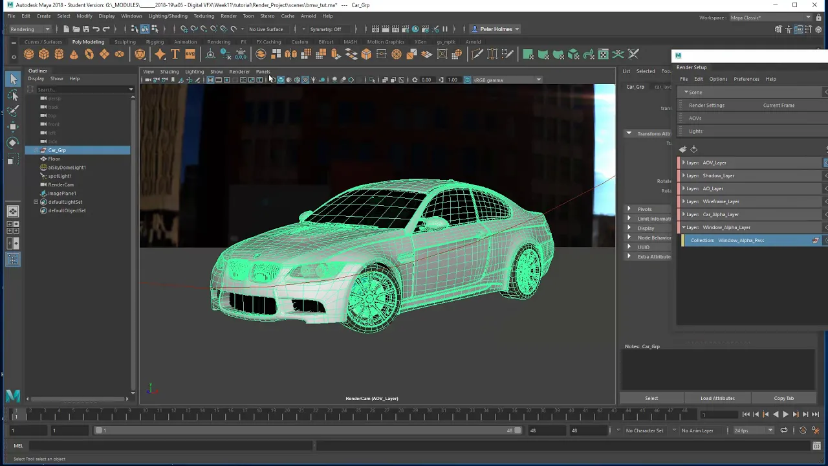Click the New Scene icon
Screen dimensions: 828x466
[66, 29]
